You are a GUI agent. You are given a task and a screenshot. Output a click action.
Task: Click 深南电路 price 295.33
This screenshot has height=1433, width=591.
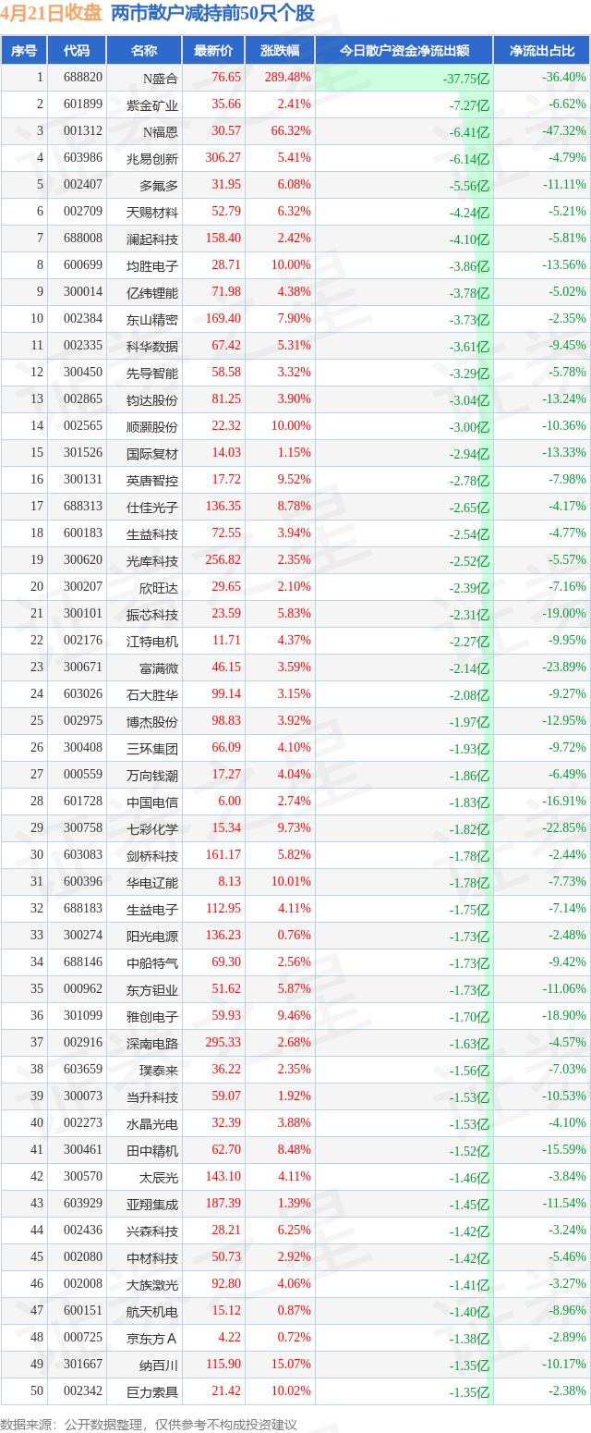click(x=223, y=1043)
